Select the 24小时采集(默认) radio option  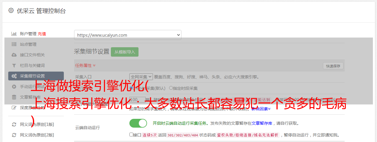(131, 88)
